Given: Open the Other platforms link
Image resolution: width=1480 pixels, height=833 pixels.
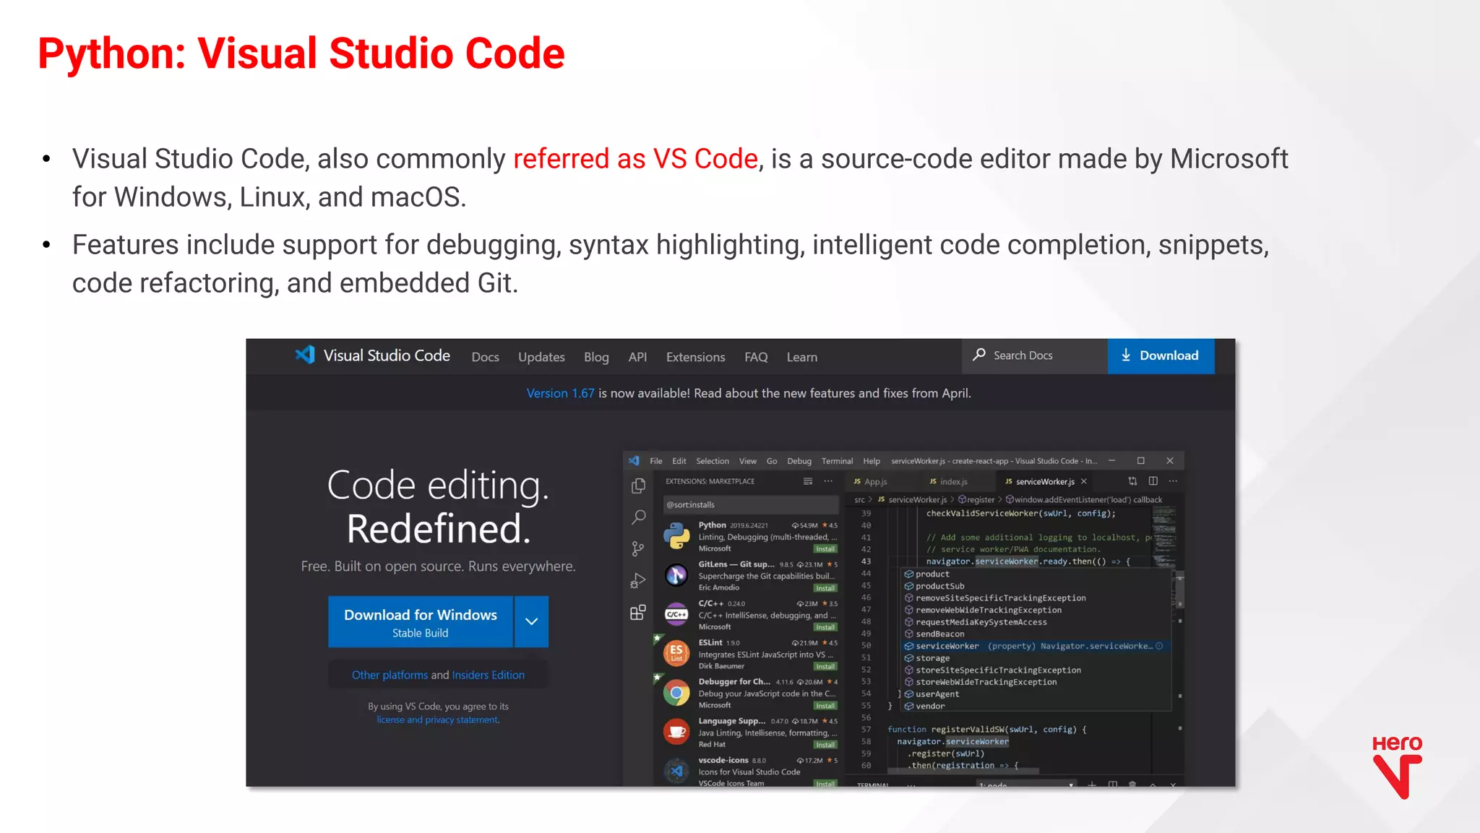Looking at the screenshot, I should [390, 675].
